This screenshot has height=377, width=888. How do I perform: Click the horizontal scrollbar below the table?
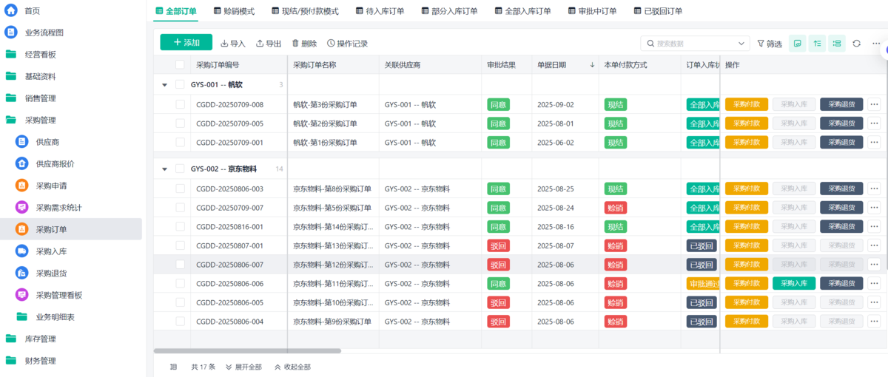click(248, 351)
